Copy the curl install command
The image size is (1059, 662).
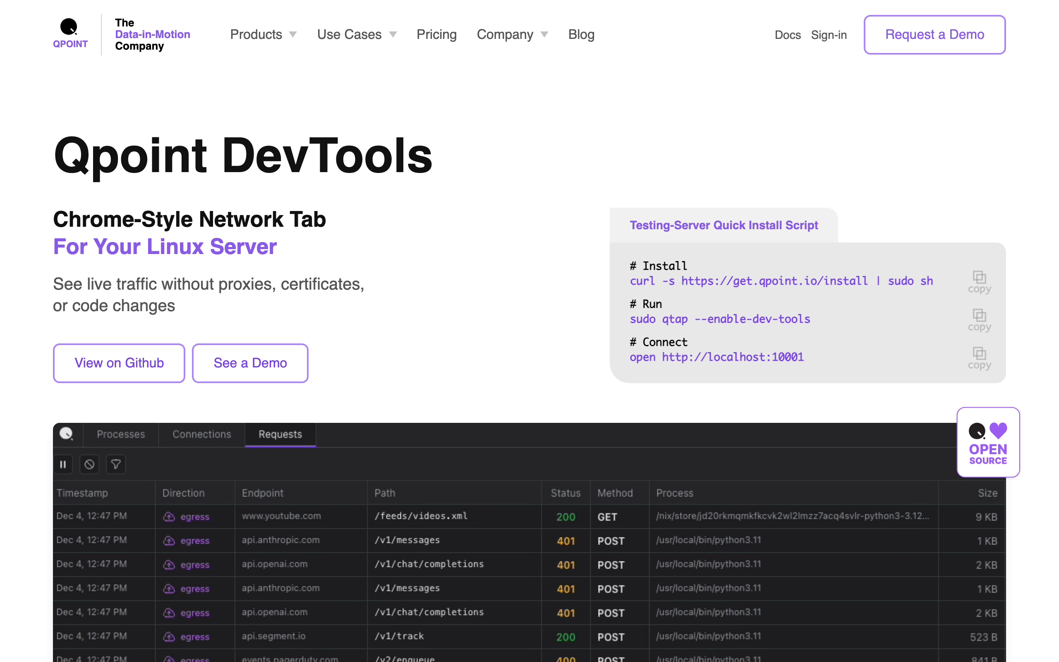979,281
